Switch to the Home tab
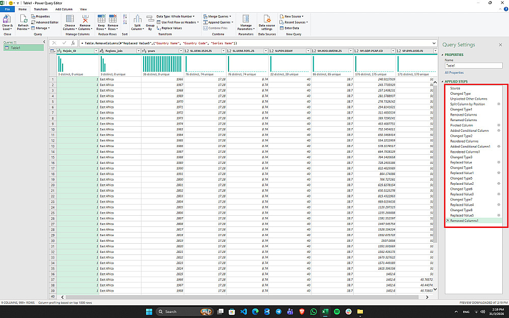The image size is (509, 318). [22, 9]
